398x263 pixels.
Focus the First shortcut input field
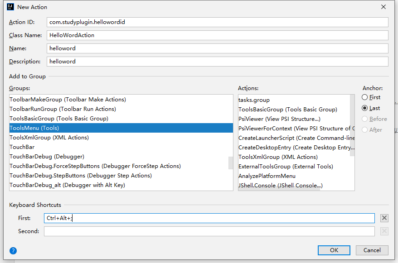click(x=209, y=218)
